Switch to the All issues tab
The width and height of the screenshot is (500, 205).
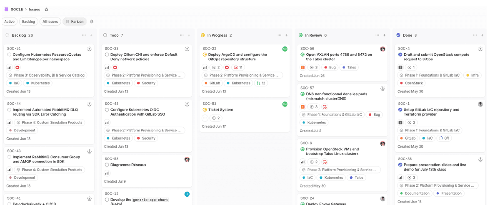50,22
